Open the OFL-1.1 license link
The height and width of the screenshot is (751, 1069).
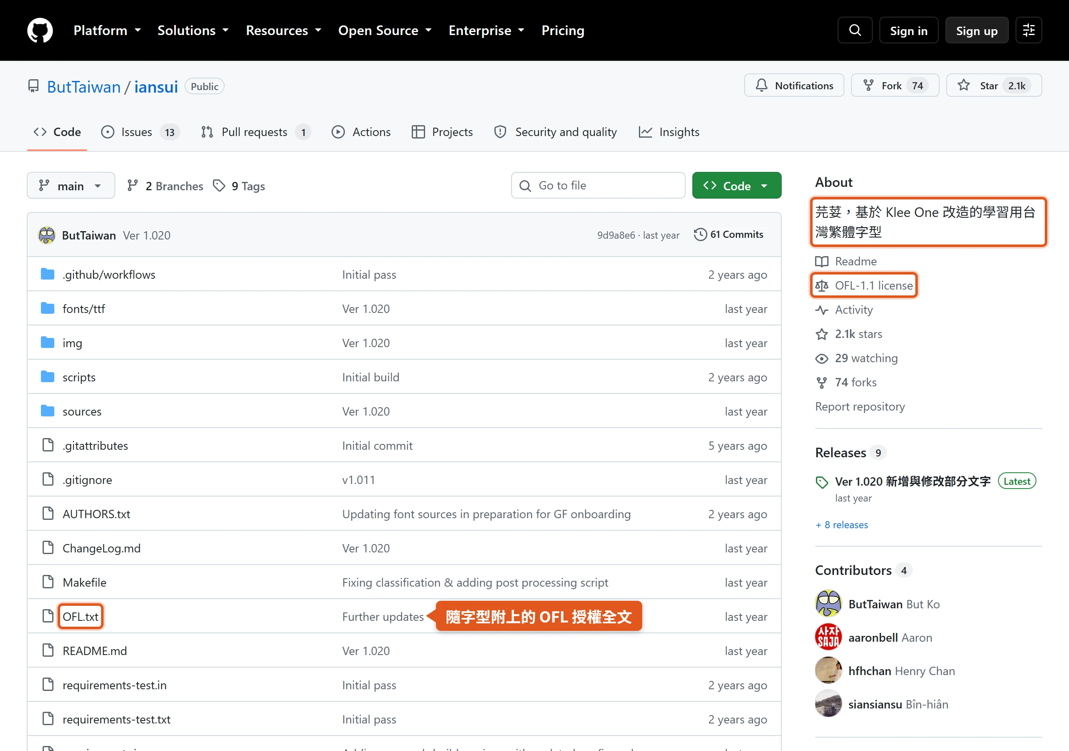864,285
